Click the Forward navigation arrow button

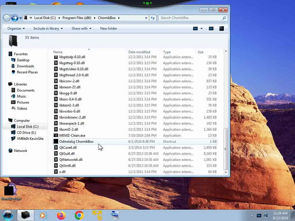15,18
